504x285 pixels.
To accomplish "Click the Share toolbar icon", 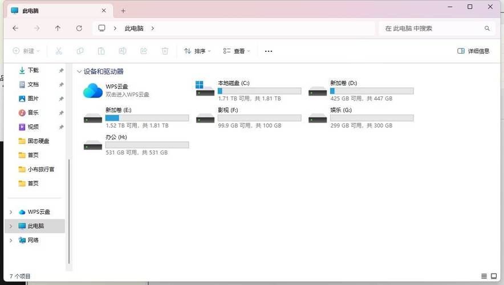I will [x=144, y=51].
